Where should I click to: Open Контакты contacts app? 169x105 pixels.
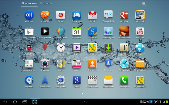(x=92, y=64)
